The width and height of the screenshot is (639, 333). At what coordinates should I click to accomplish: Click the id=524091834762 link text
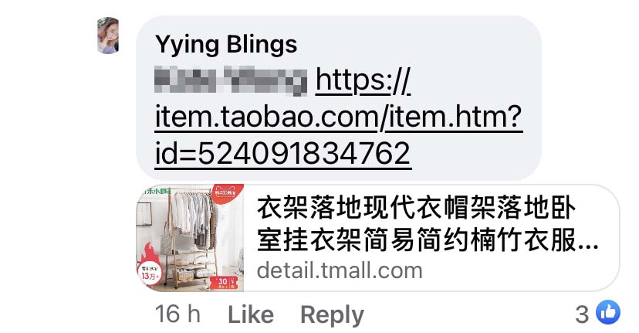[282, 154]
